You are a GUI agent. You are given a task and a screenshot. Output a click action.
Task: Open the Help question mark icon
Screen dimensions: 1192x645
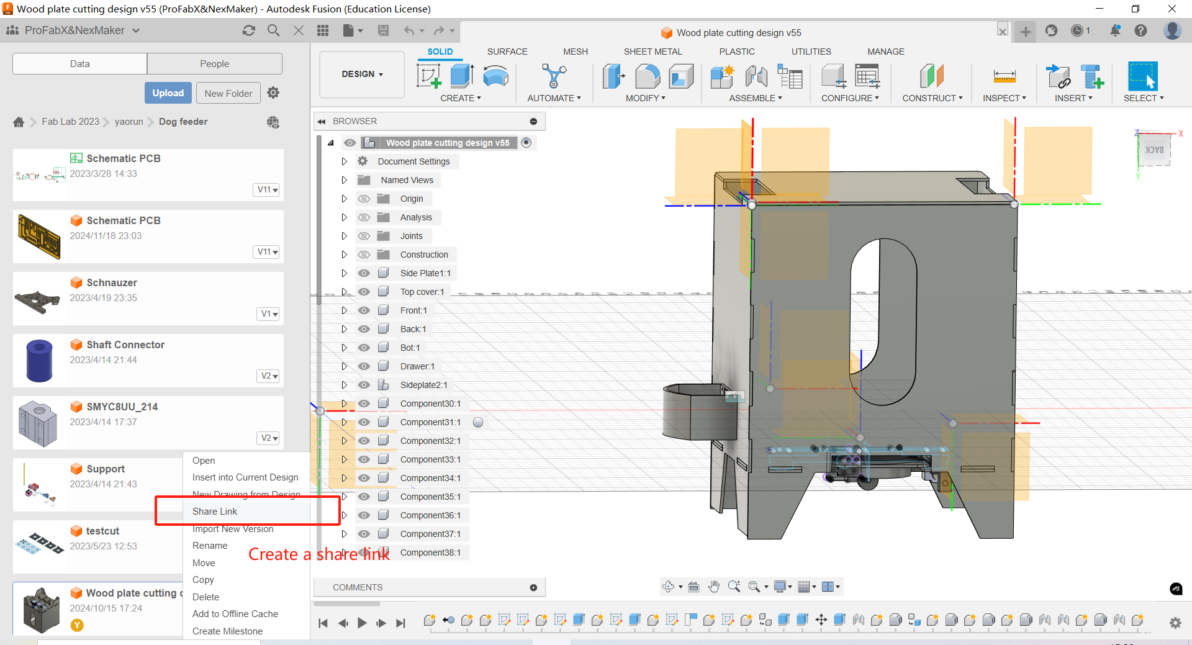[x=1140, y=30]
